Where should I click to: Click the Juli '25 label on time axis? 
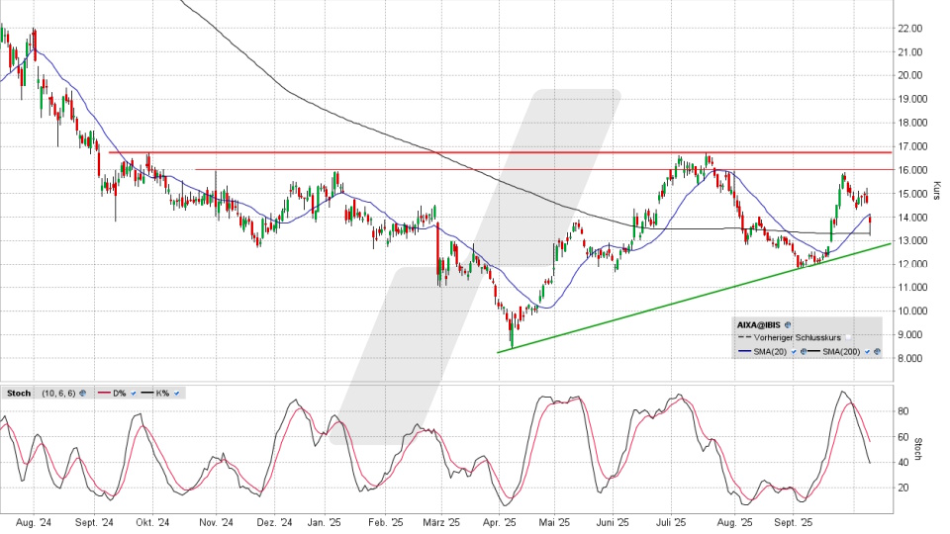tap(675, 522)
